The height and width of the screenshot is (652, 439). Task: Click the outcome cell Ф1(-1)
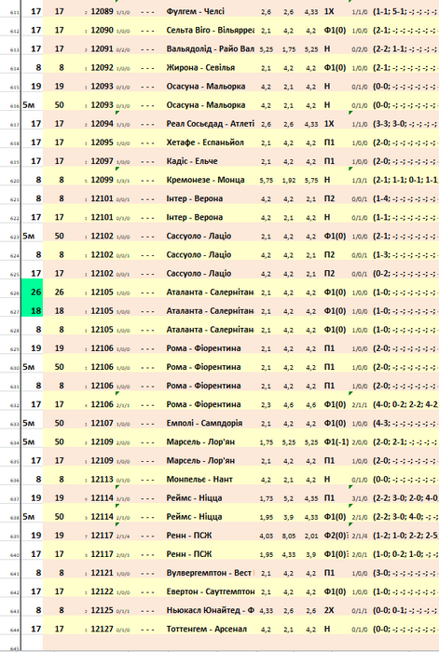[x=336, y=441]
